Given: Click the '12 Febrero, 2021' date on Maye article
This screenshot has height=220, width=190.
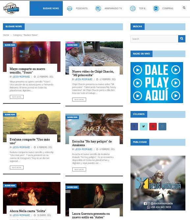Looking at the screenshot, I should pos(45,77).
